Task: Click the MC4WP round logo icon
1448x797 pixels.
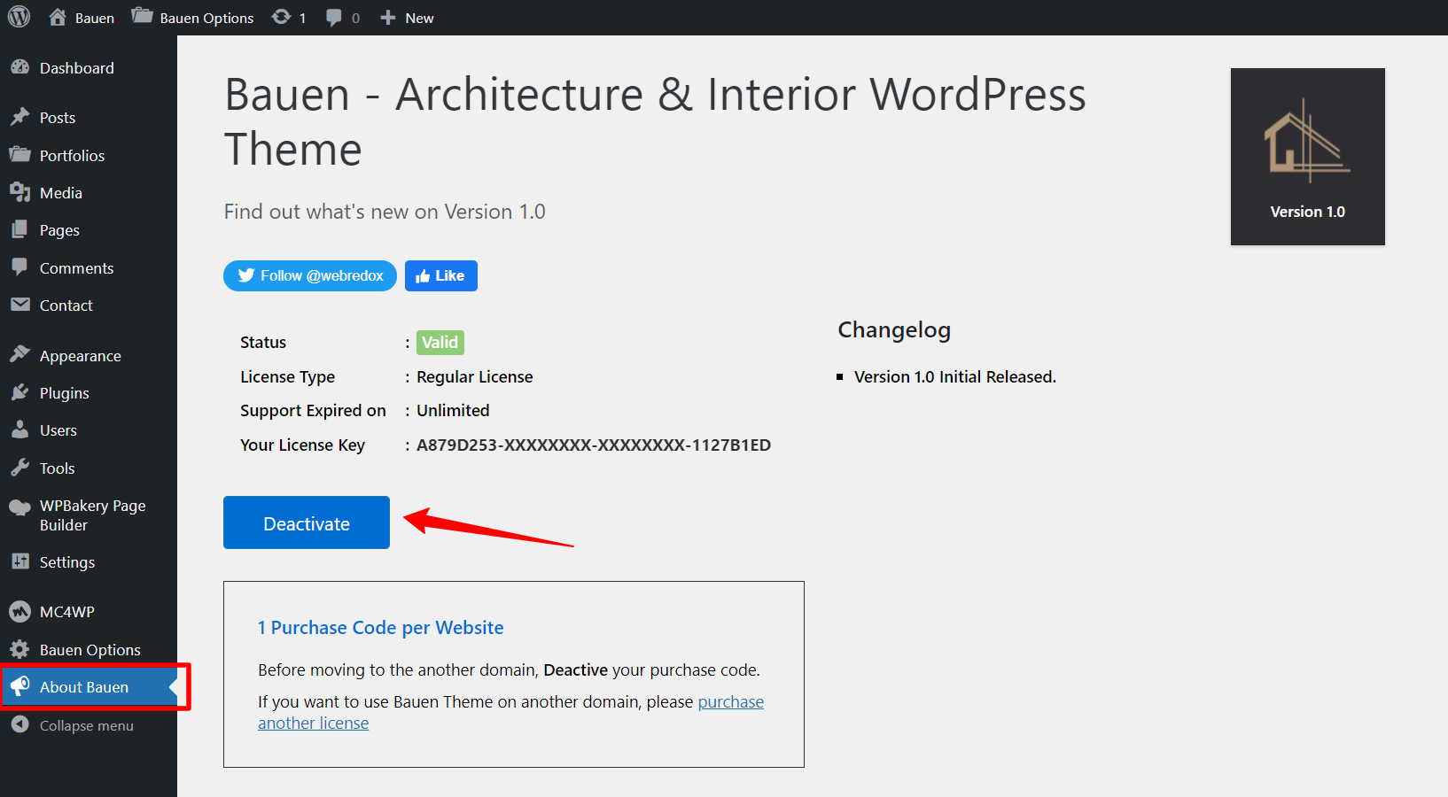Action: point(19,611)
